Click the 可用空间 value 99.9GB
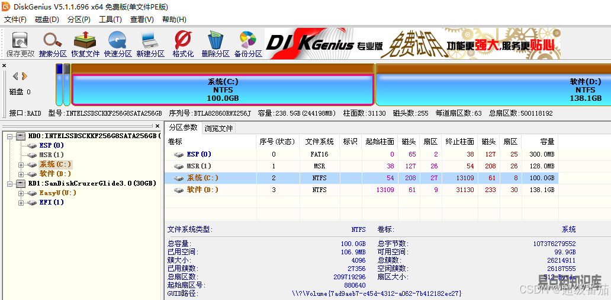Image resolution: width=611 pixels, height=300 pixels. (566, 252)
